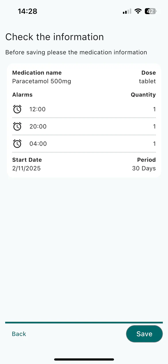Tap the tablet dose value
Viewport: 168px width, 364px height.
pyautogui.click(x=147, y=81)
